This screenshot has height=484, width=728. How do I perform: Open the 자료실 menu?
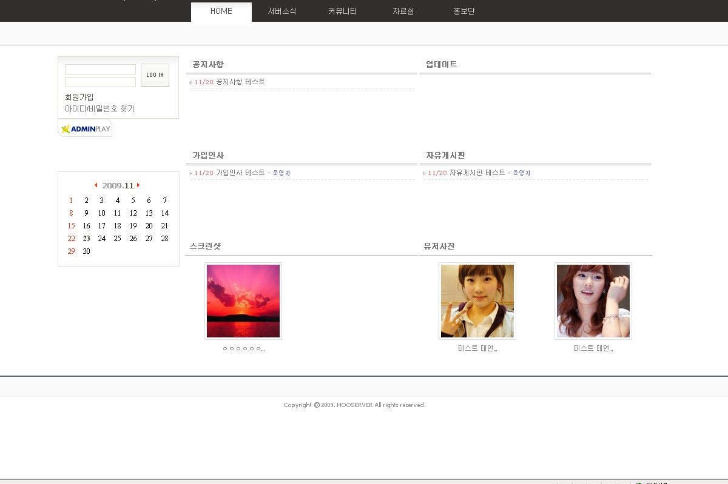[403, 12]
